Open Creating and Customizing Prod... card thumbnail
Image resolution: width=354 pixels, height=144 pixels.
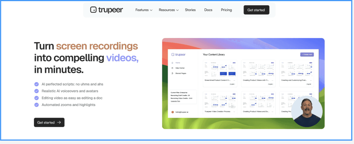[x=297, y=69]
